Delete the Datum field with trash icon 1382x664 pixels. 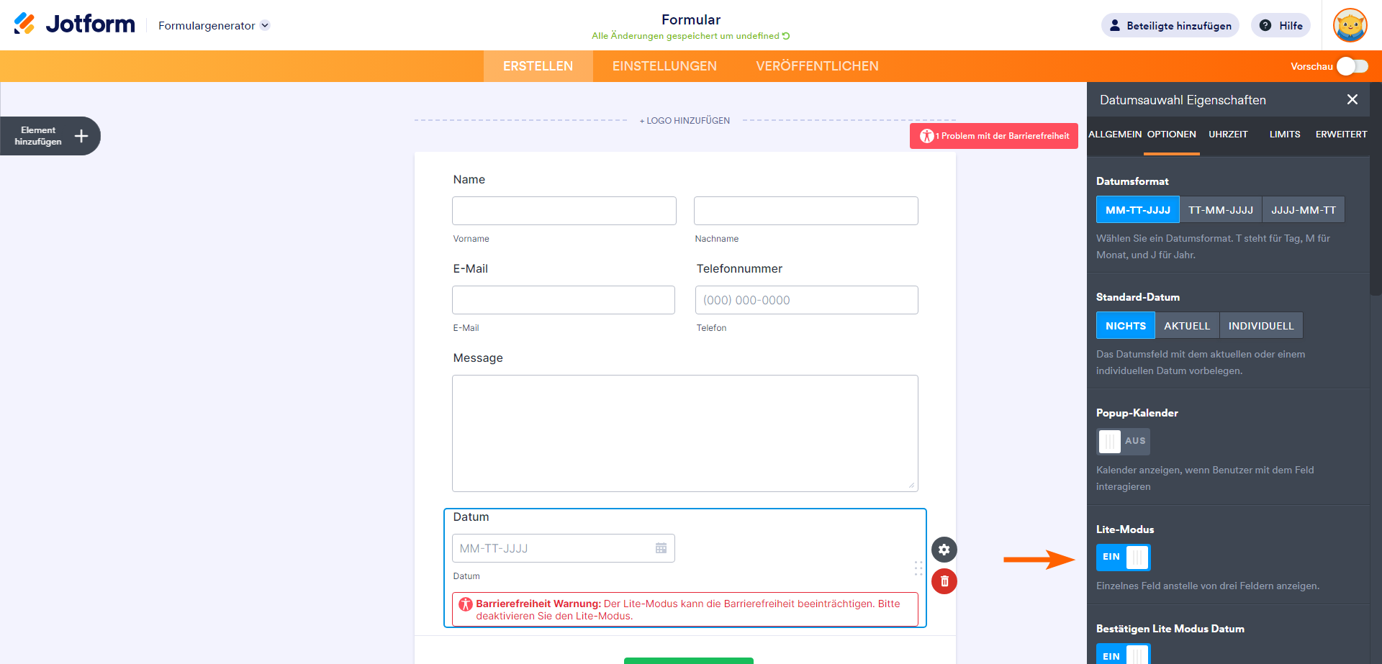coord(944,581)
